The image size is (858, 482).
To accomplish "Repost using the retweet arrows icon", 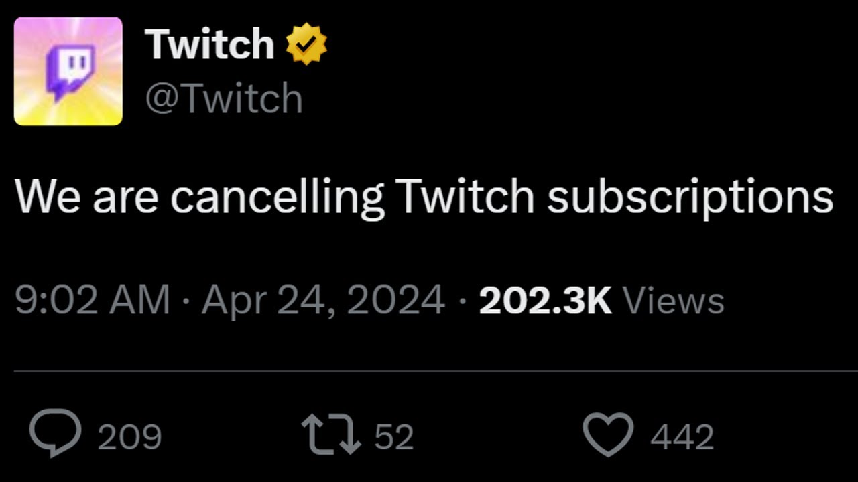I will point(331,434).
